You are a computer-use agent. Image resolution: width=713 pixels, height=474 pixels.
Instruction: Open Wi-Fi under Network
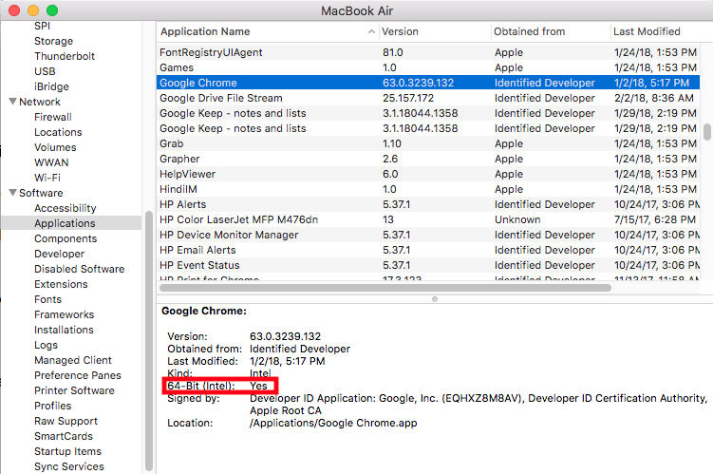tap(47, 178)
